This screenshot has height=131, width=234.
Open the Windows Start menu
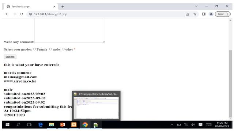click(7, 124)
